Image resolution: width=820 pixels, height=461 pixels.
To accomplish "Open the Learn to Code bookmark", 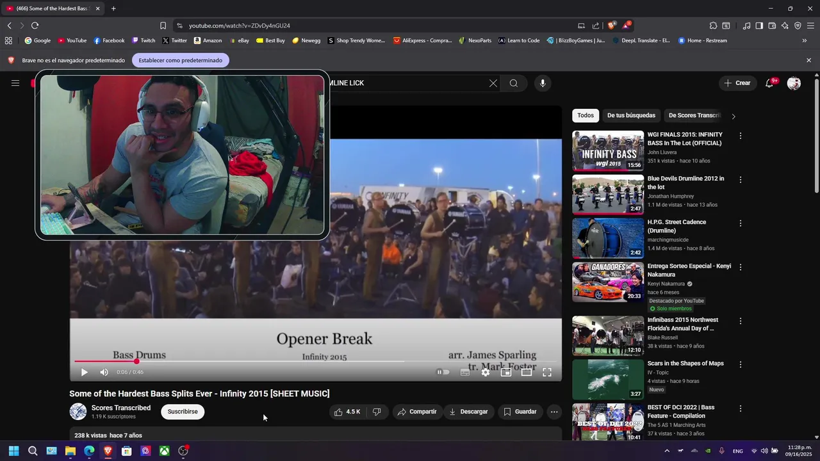I will click(x=519, y=40).
